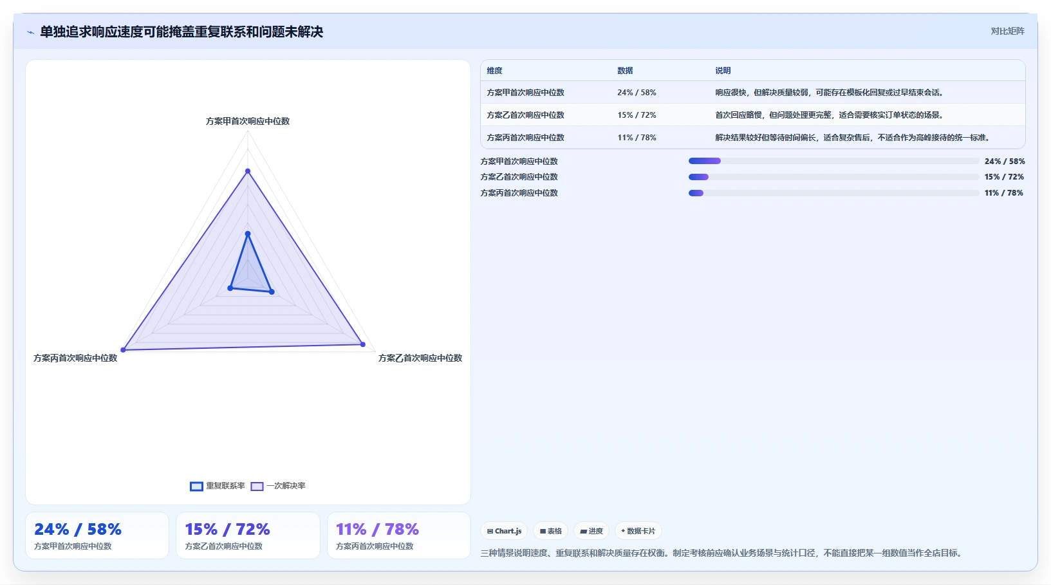Click progress value 15% / 72% label
This screenshot has width=1051, height=585.
[1005, 177]
